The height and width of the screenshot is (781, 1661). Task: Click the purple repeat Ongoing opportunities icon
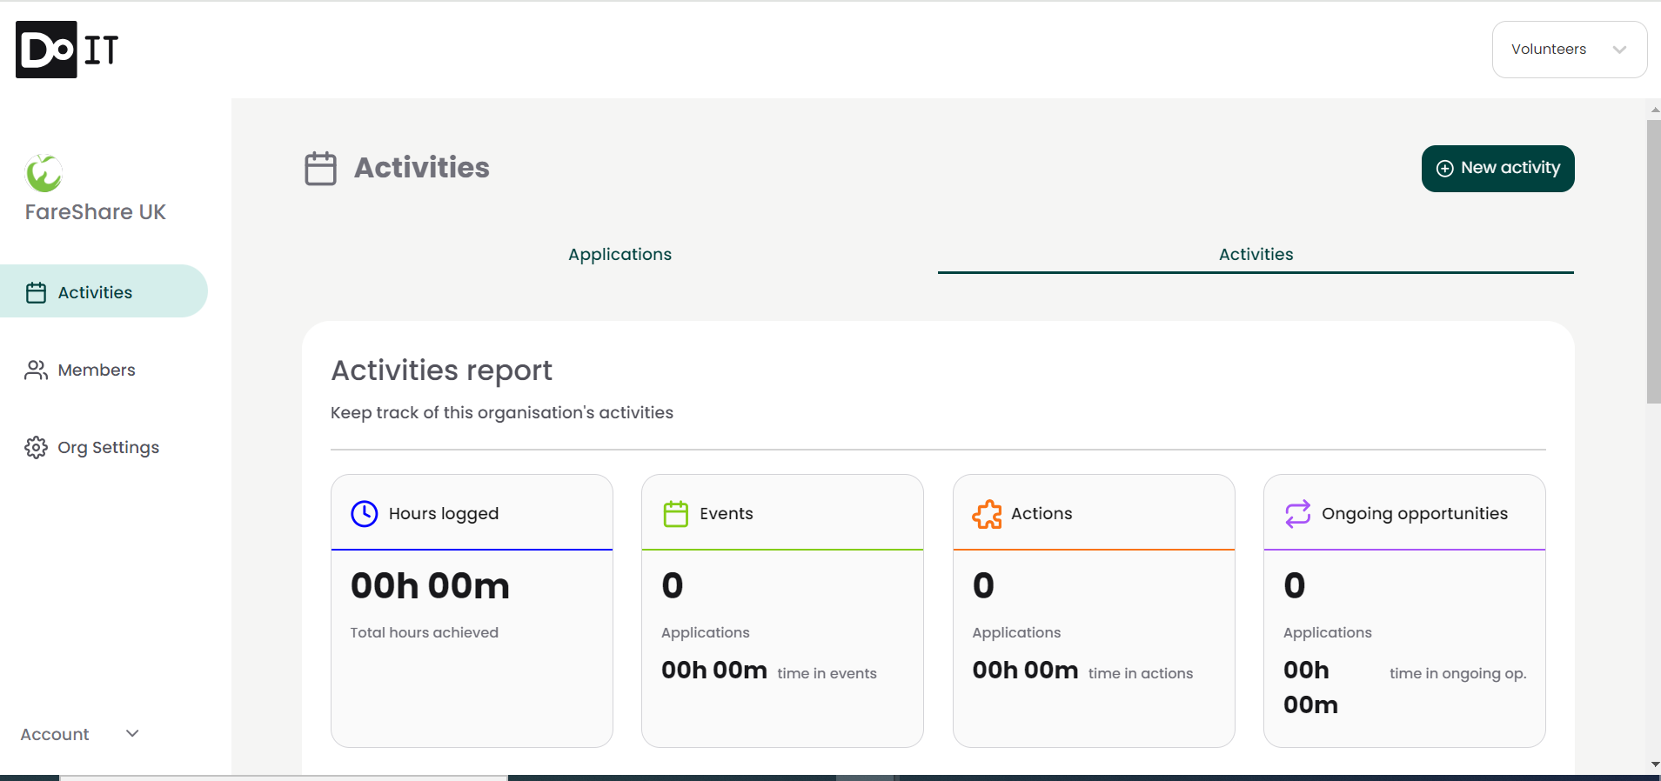1297,514
